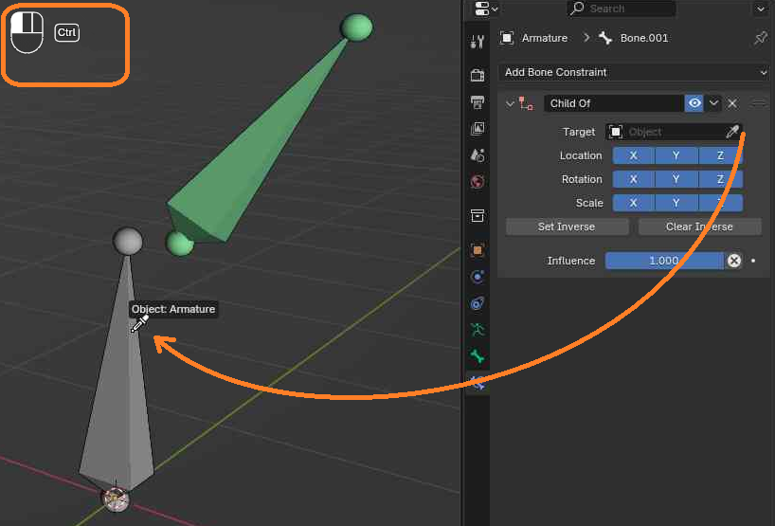
Task: Open Child Of constraint extras dropdown
Action: 713,103
